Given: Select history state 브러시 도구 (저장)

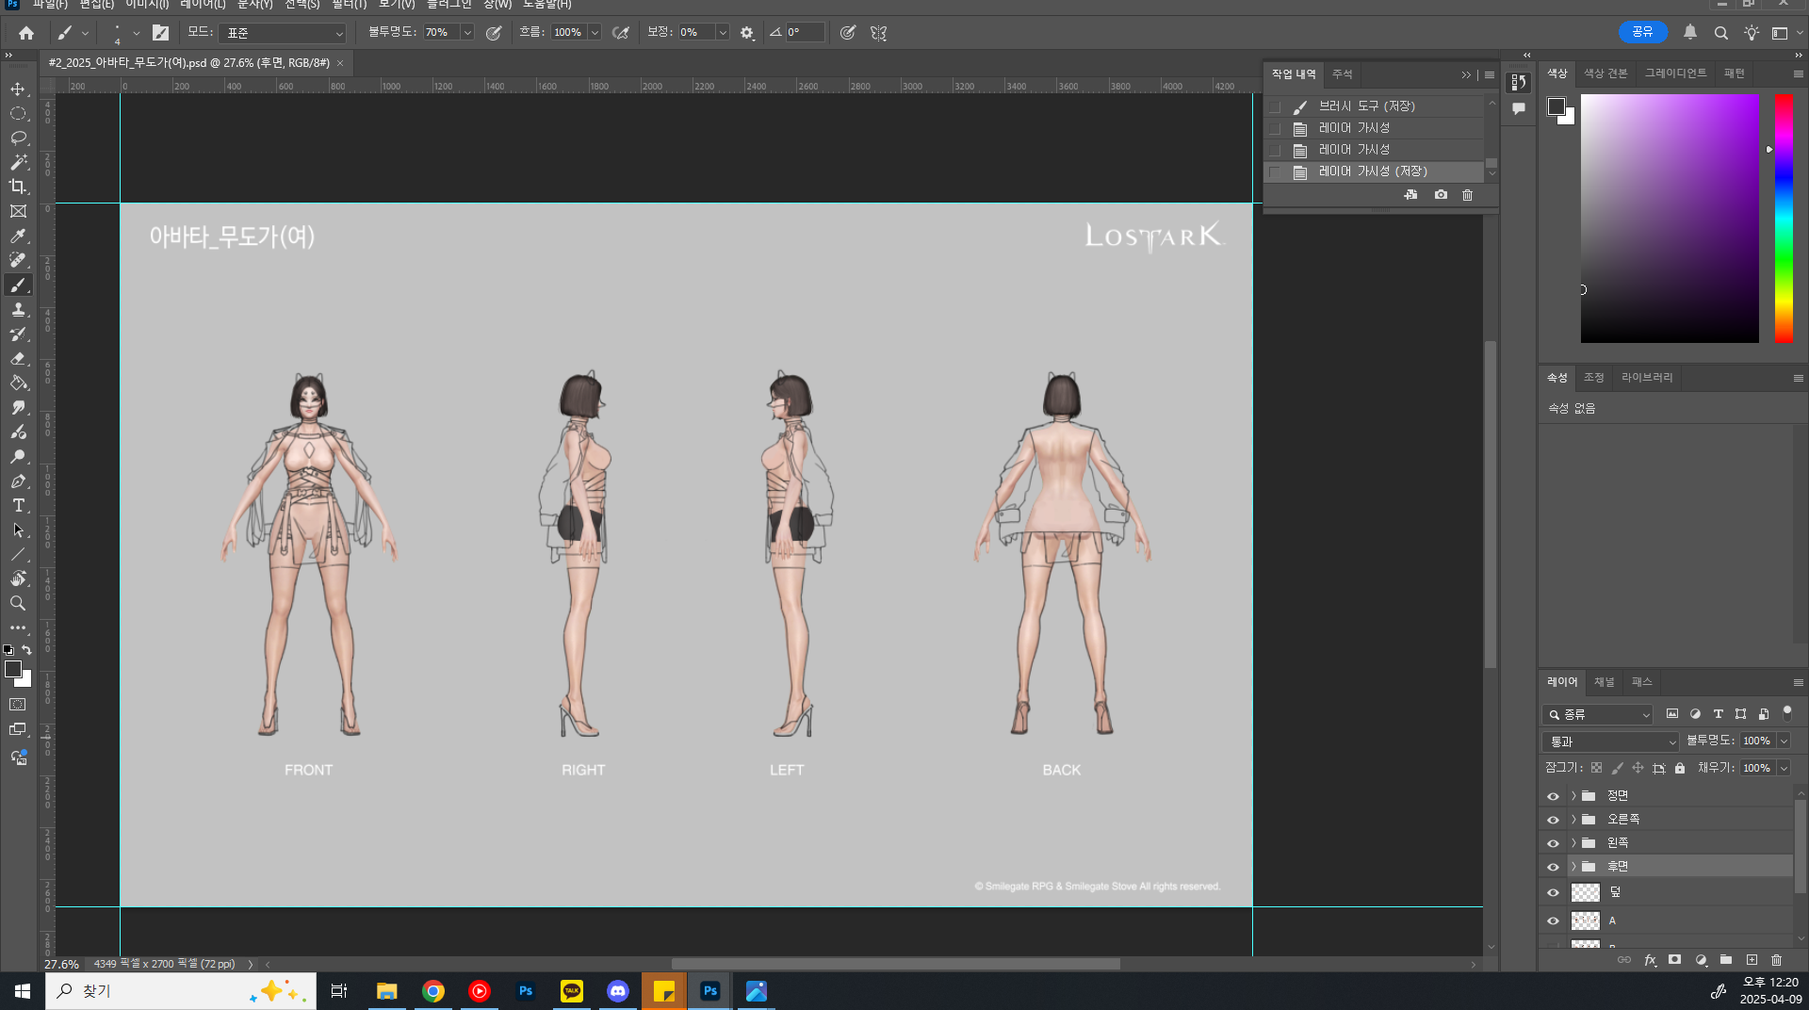Looking at the screenshot, I should pyautogui.click(x=1375, y=106).
